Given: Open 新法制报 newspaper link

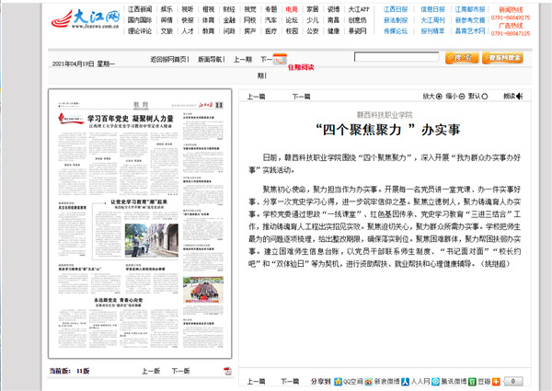Looking at the screenshot, I should pos(396,20).
